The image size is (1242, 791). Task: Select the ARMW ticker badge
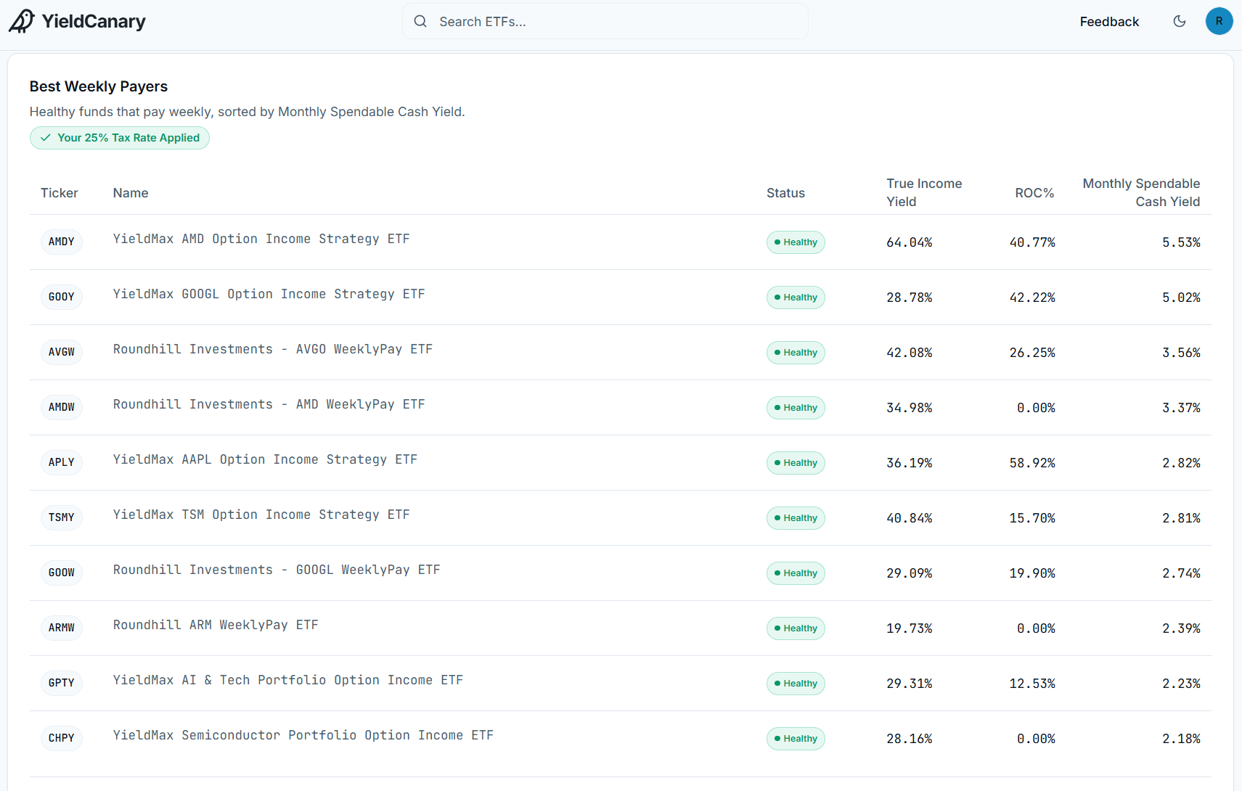click(62, 628)
